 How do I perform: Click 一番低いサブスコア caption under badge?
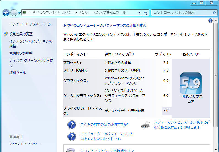pos(191,99)
